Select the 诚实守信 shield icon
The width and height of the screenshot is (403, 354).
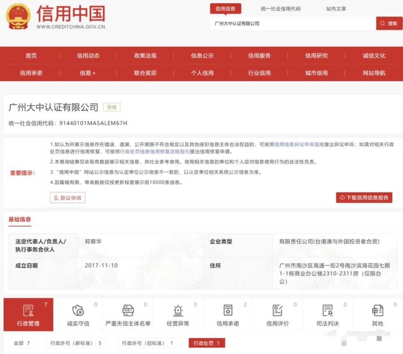click(78, 311)
